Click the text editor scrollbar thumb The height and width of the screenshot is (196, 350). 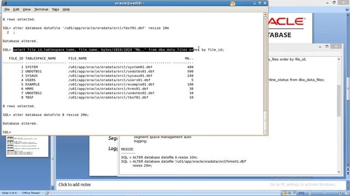339,101
